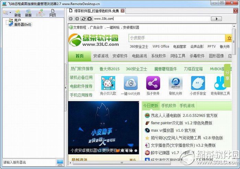The image size is (240, 169).
Task: Select the 电脑游戏 navigation item
Action: pos(140,56)
